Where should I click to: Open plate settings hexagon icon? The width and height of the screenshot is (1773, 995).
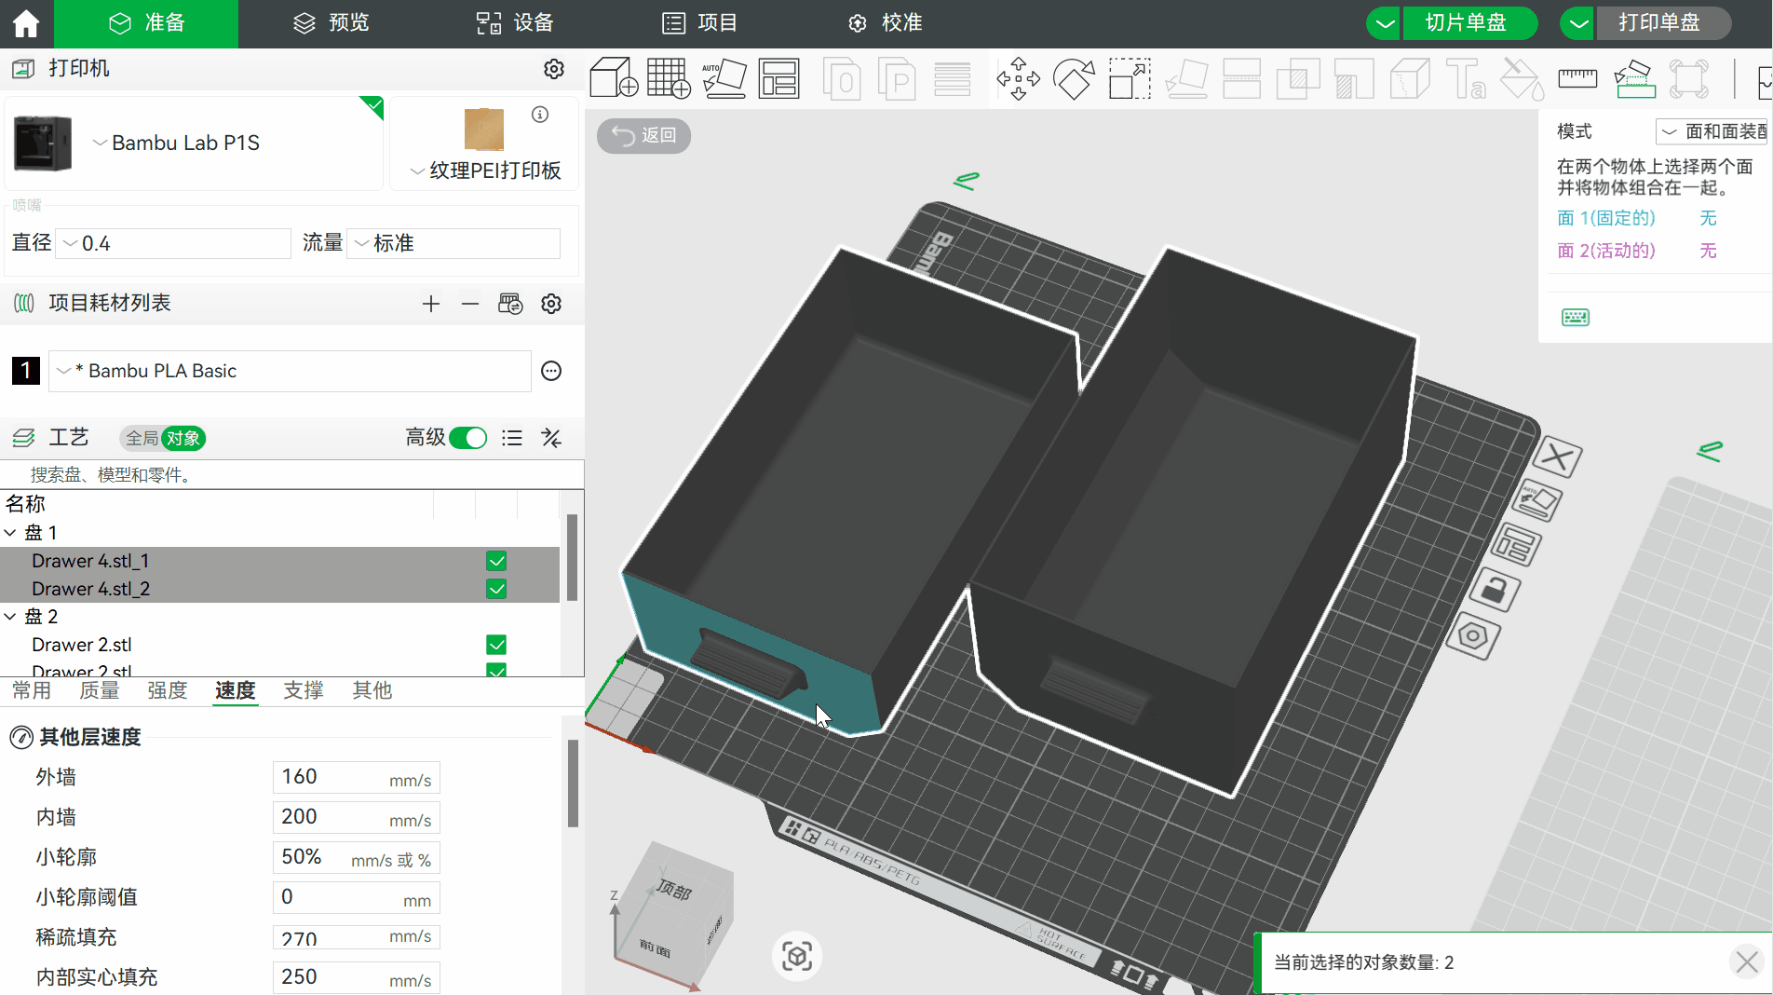(x=1473, y=637)
